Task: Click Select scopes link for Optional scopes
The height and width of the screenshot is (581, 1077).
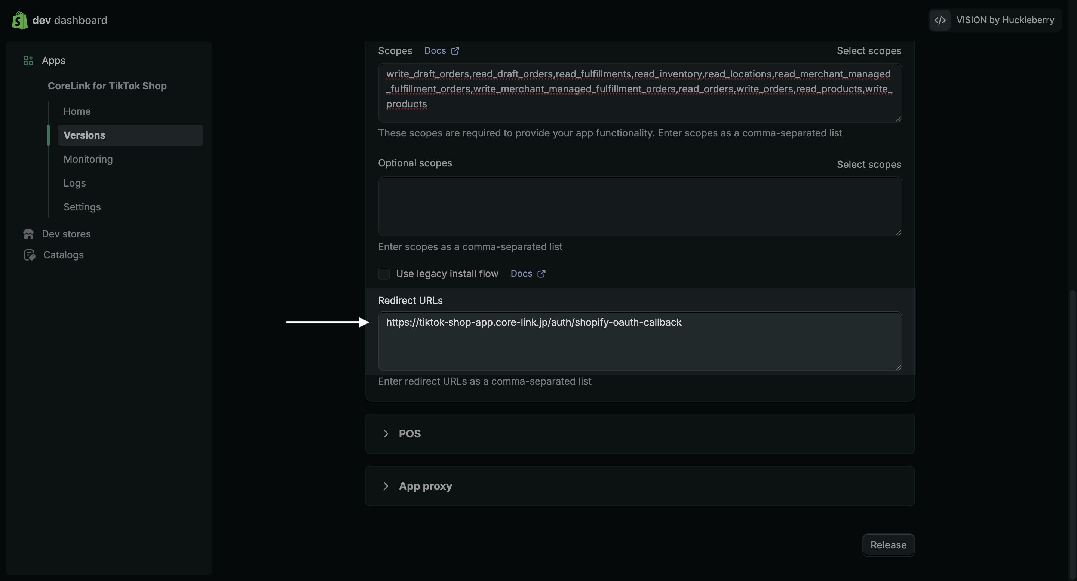Action: [x=869, y=165]
